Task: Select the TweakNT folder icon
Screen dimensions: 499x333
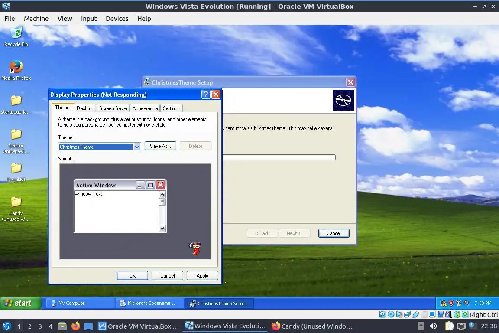Action: (x=16, y=168)
